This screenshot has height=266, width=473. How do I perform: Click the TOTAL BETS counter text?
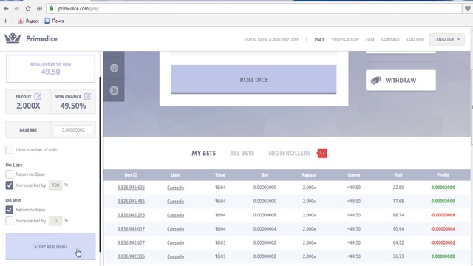point(272,39)
